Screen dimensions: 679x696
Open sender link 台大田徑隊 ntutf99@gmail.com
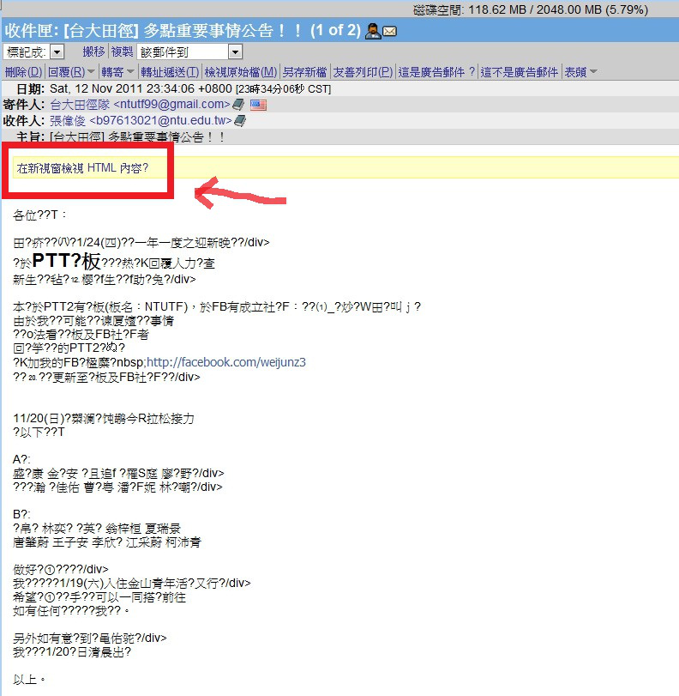140,105
